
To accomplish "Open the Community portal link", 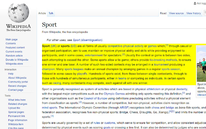I will tap(18, 82).
